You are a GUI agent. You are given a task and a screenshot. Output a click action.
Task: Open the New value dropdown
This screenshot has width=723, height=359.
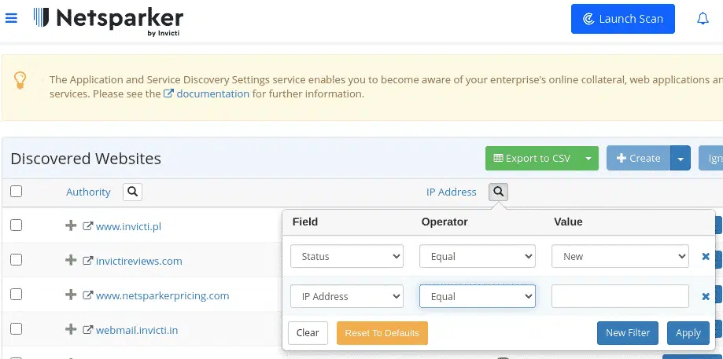coord(620,256)
